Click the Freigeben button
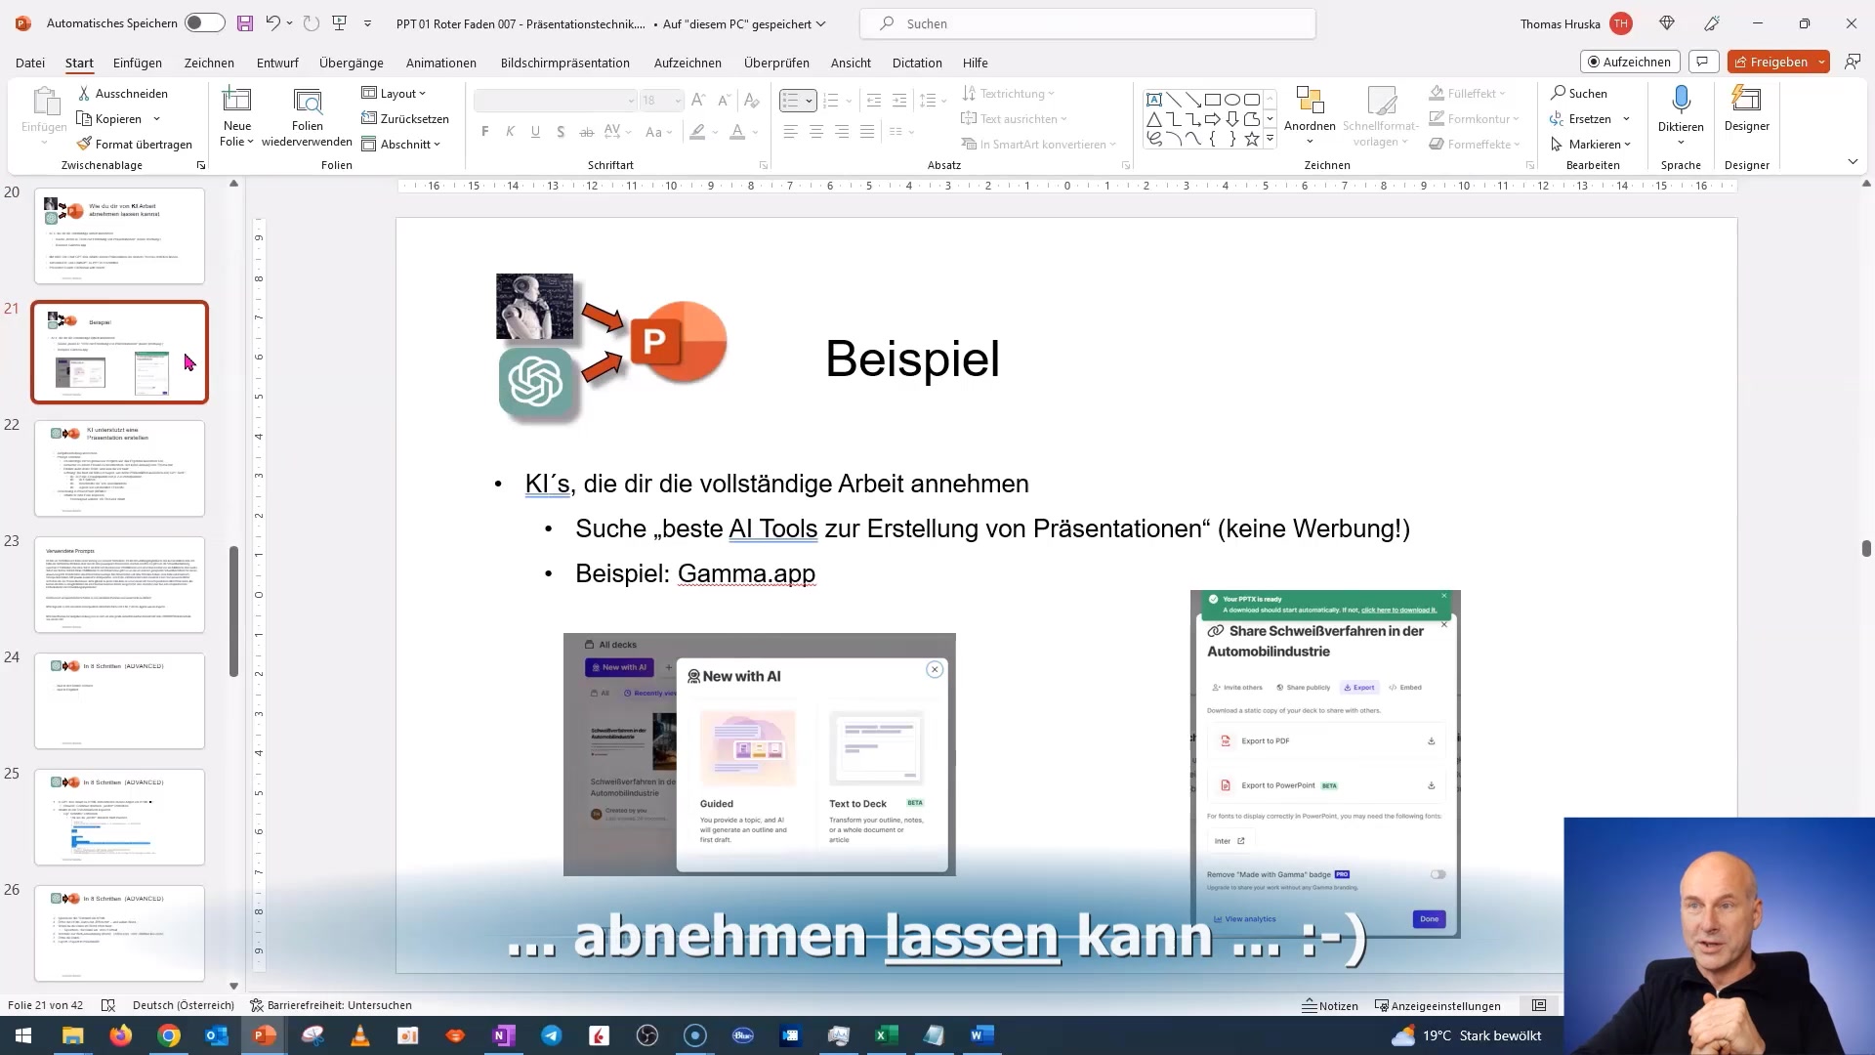Image resolution: width=1875 pixels, height=1055 pixels. pos(1770,62)
